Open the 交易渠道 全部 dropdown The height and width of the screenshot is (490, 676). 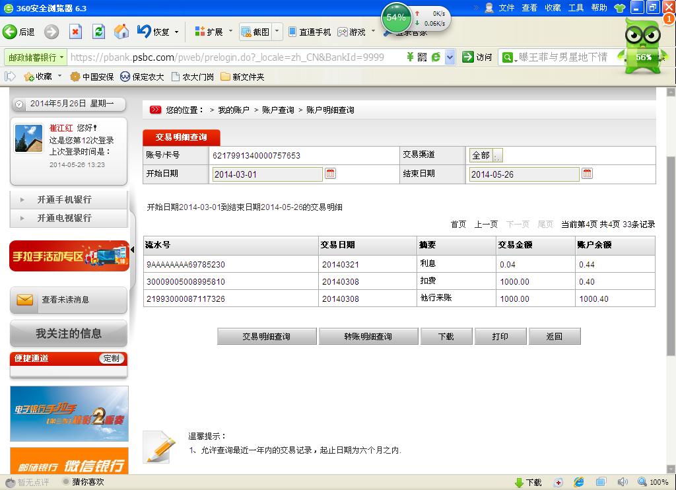point(498,156)
